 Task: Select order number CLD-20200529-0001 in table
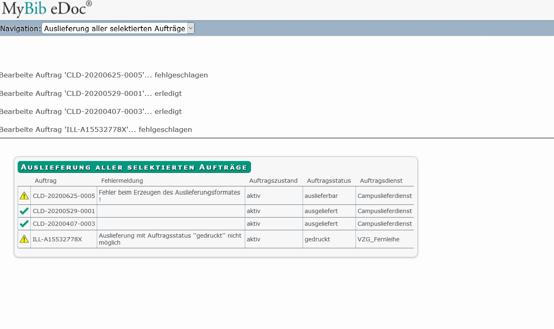click(x=64, y=211)
